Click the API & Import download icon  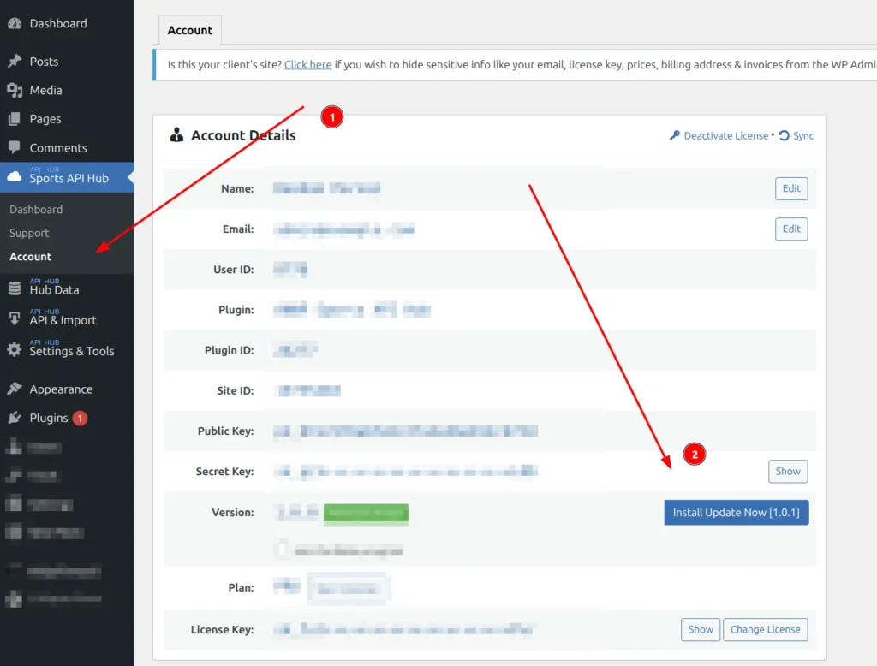(15, 318)
